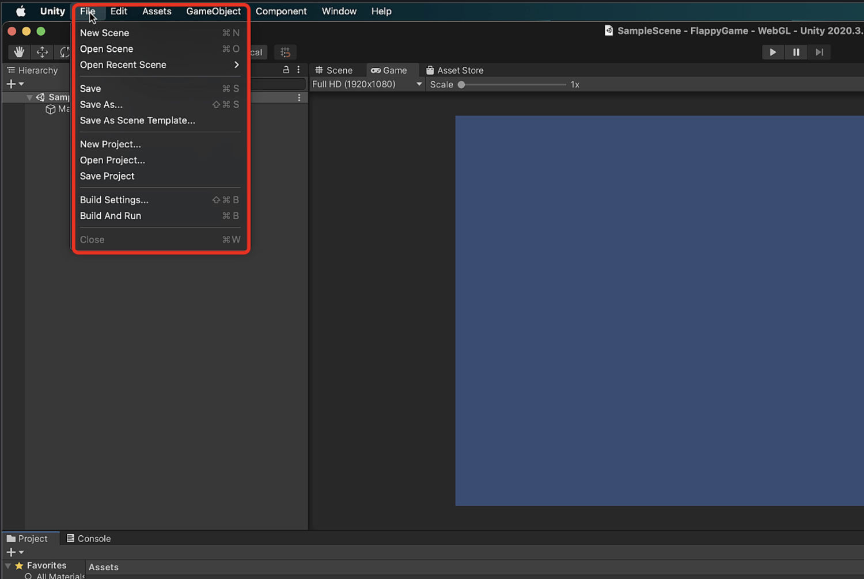Select the scene object cube icon in Hierarchy
Viewport: 864px width, 579px height.
pyautogui.click(x=50, y=109)
